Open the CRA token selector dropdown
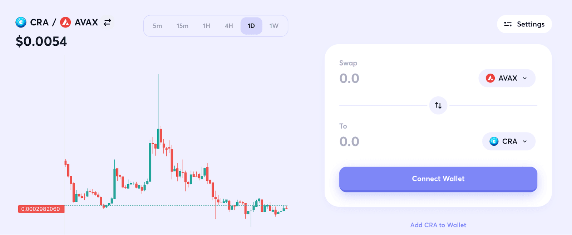The height and width of the screenshot is (235, 572). click(508, 141)
